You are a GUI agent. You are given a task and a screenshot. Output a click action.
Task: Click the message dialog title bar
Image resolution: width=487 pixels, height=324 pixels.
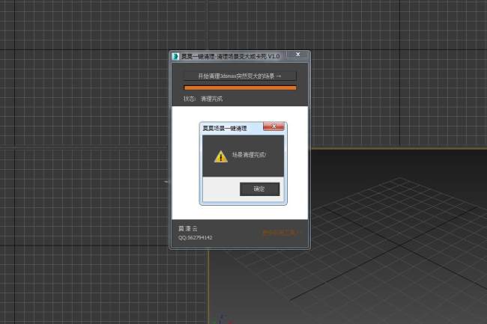(x=232, y=128)
